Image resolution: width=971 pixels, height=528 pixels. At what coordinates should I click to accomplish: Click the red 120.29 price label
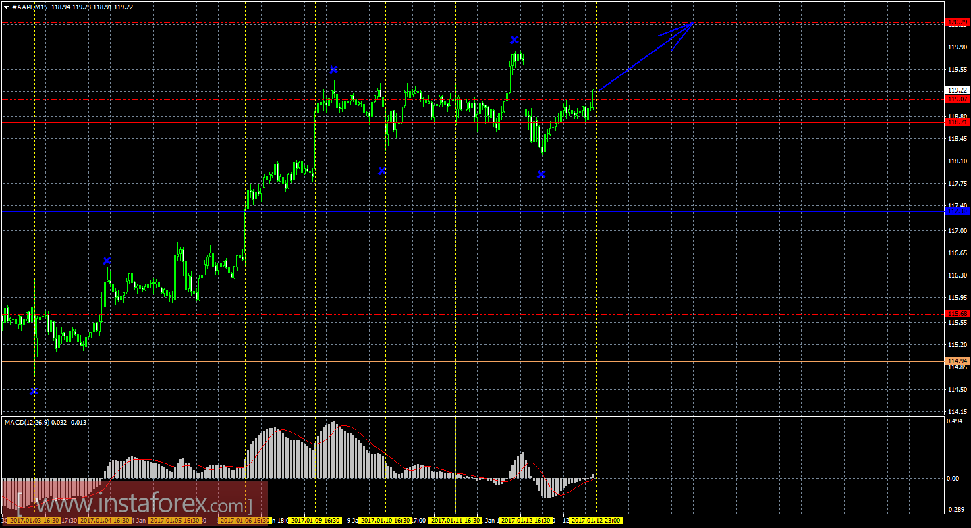coord(958,22)
